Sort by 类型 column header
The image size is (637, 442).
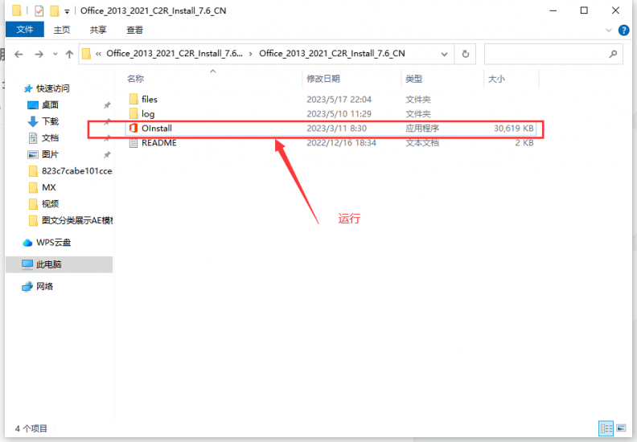414,79
